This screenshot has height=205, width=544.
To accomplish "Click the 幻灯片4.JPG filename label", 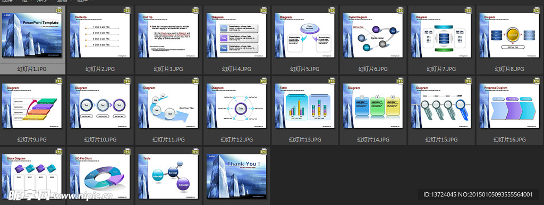I will point(236,69).
